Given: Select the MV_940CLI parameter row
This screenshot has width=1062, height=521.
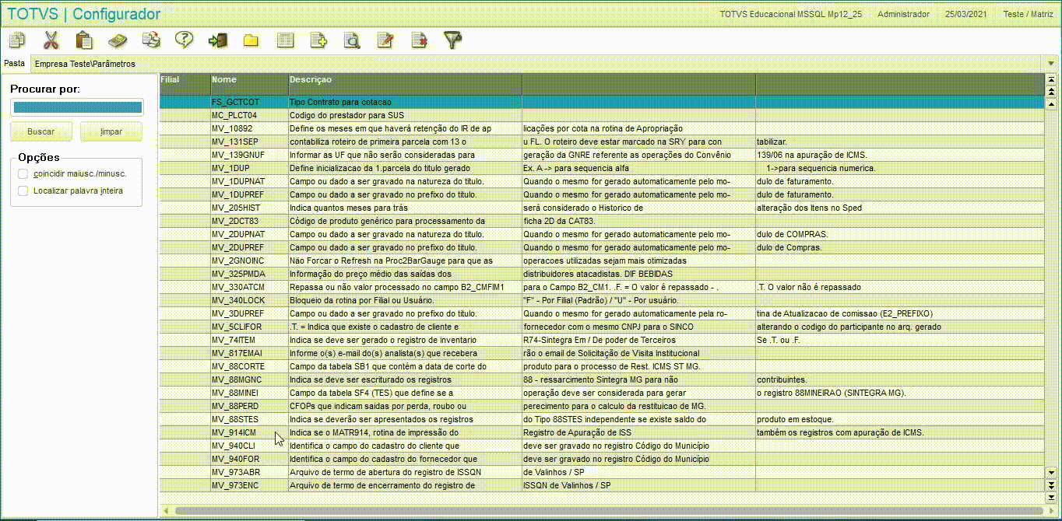Looking at the screenshot, I should point(601,446).
